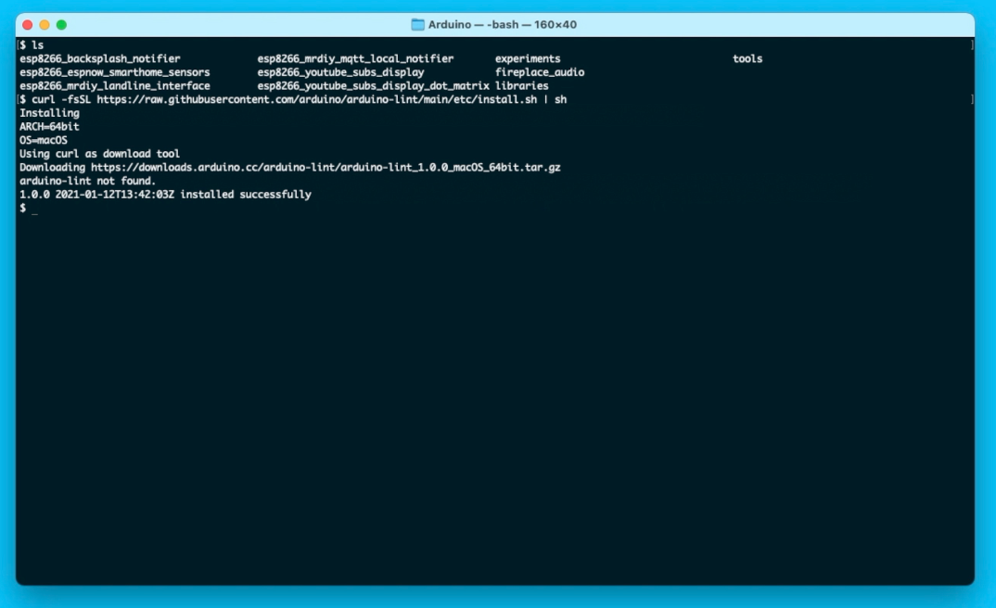Select esp8266_youtube_subs_display_dot_matrix folder name
Screen dimensions: 996x608
[374, 85]
